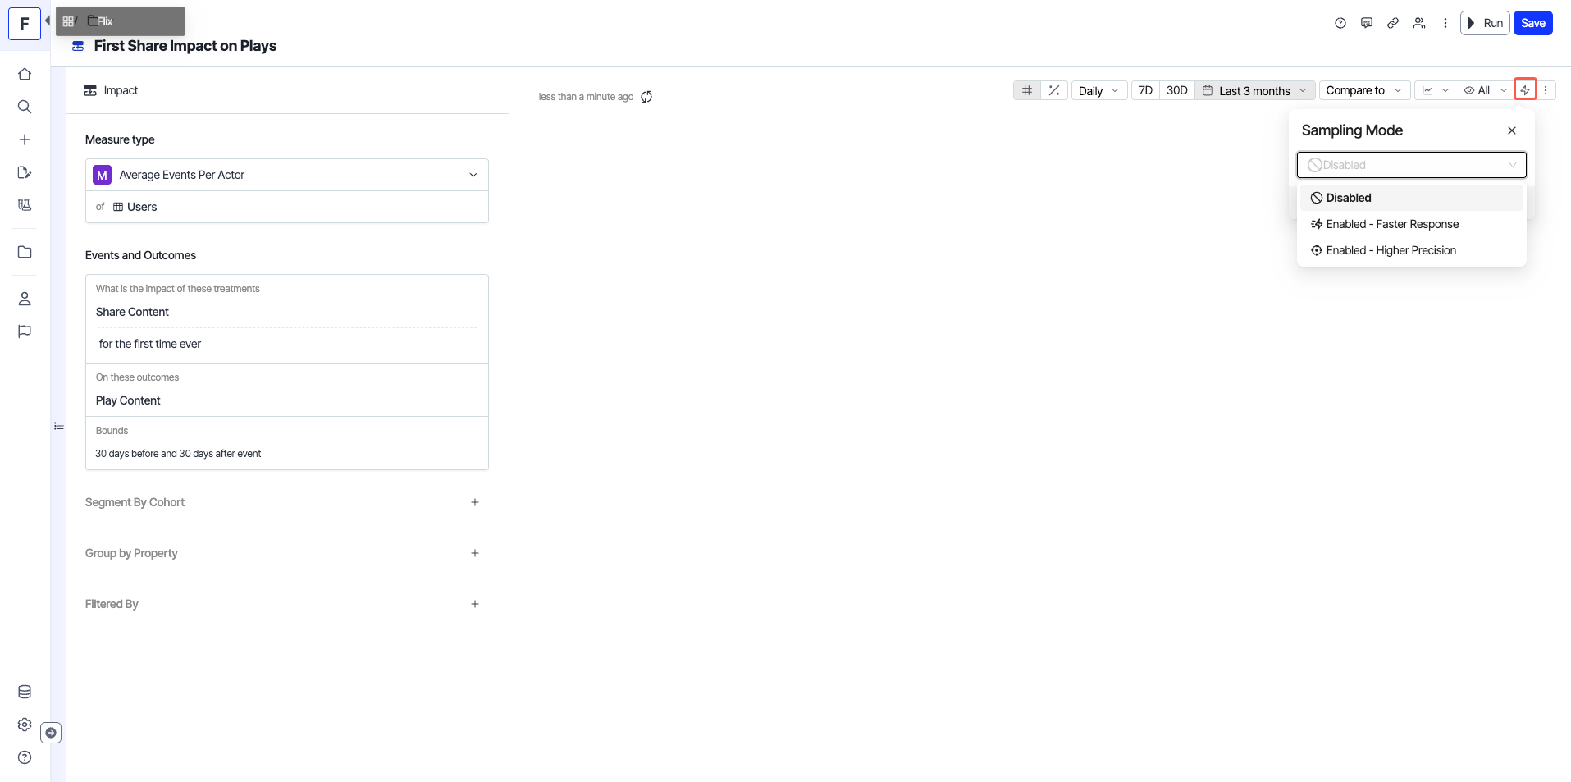Open the Average Events Per Actor dropdown
The width and height of the screenshot is (1571, 782).
[287, 175]
